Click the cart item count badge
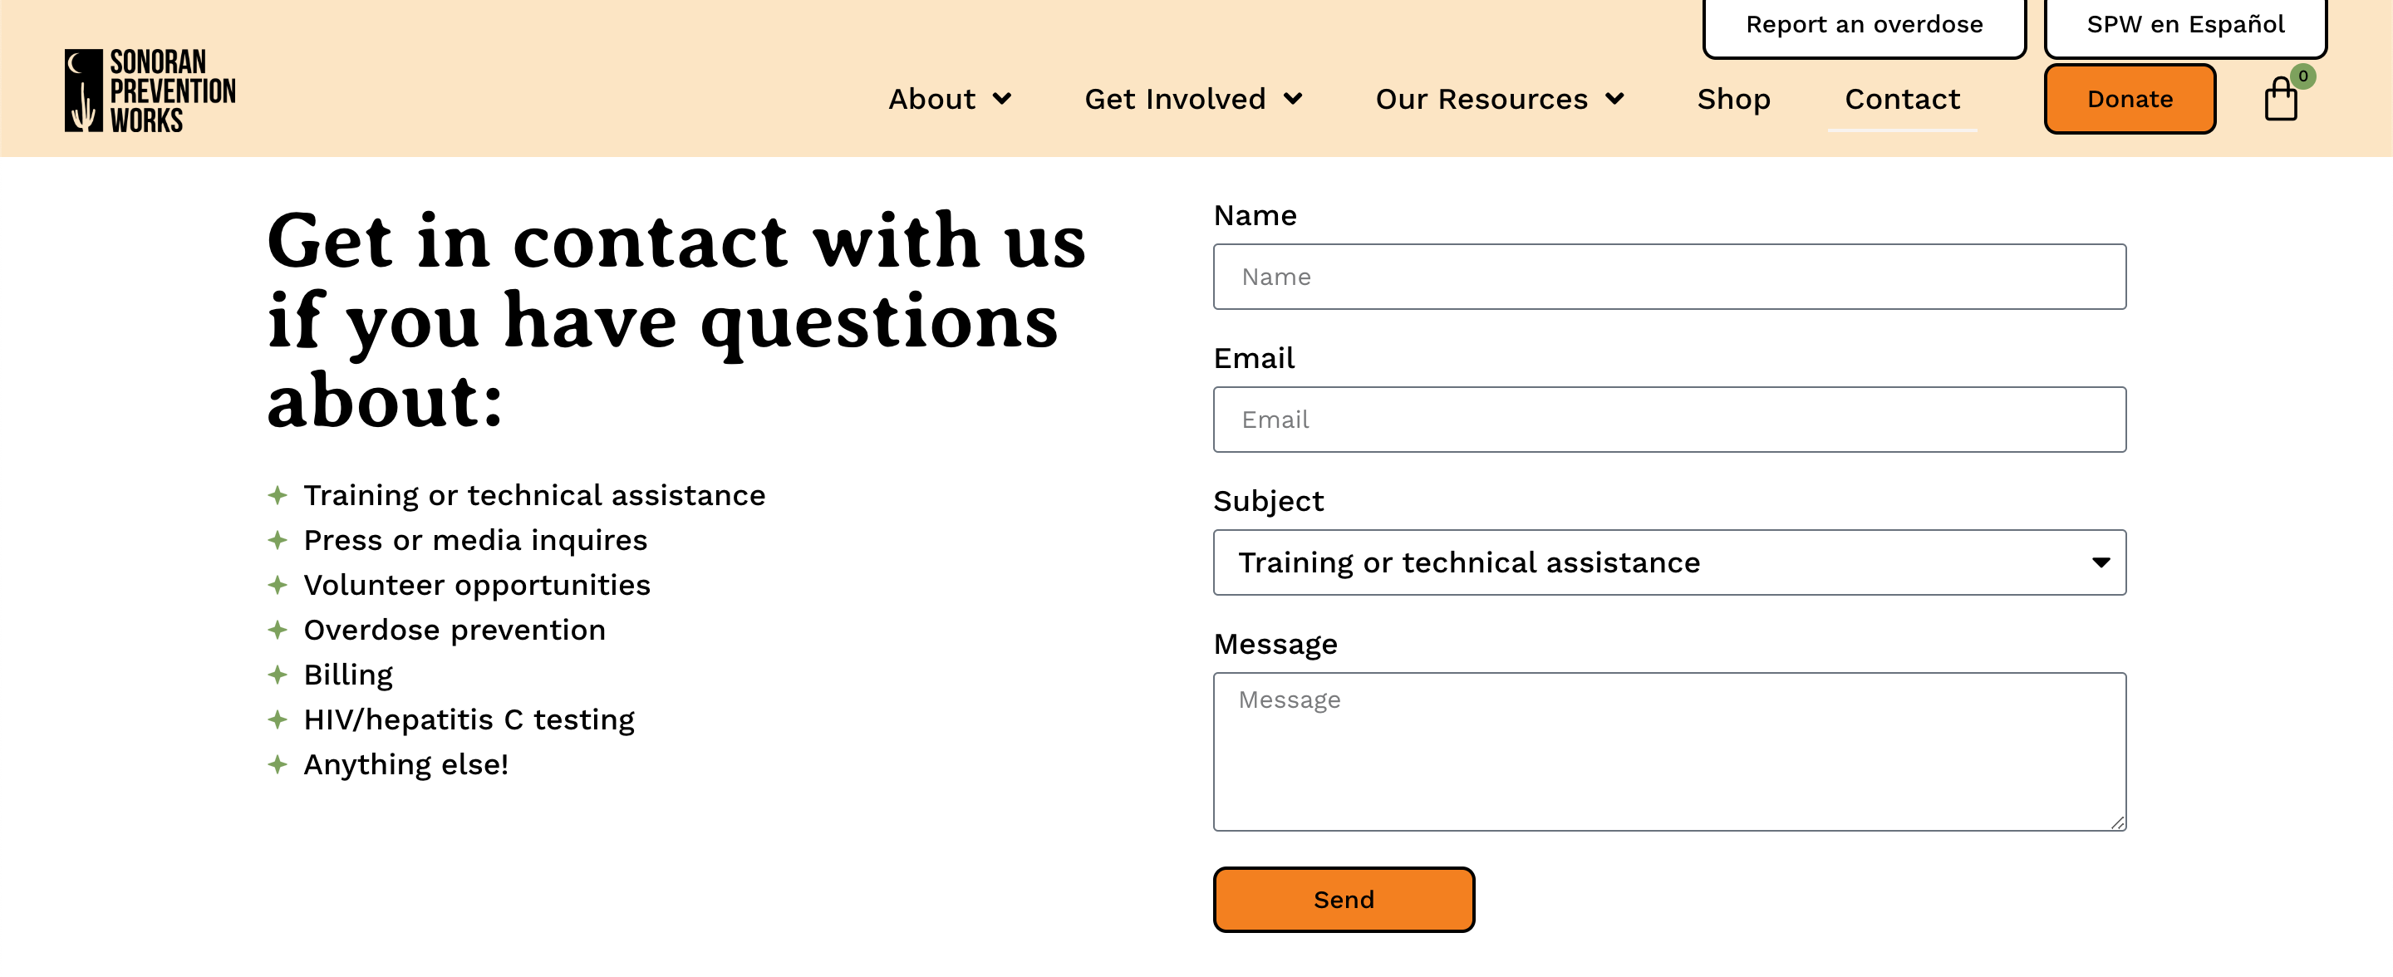 [2303, 76]
